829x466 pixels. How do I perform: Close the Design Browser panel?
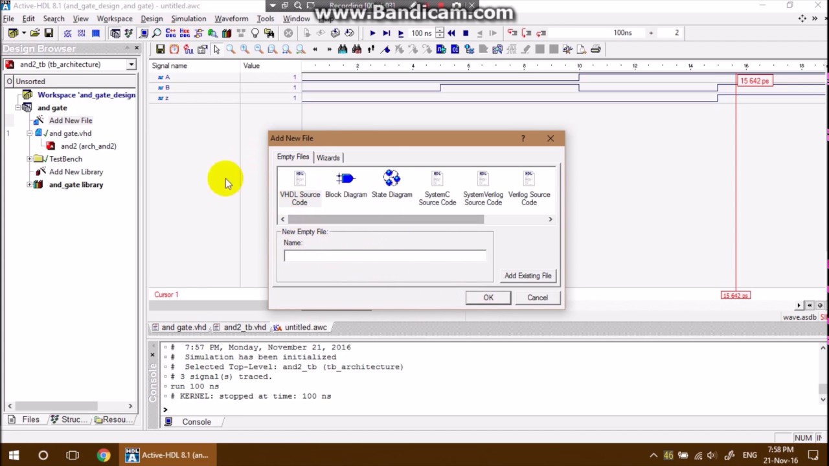(x=137, y=49)
